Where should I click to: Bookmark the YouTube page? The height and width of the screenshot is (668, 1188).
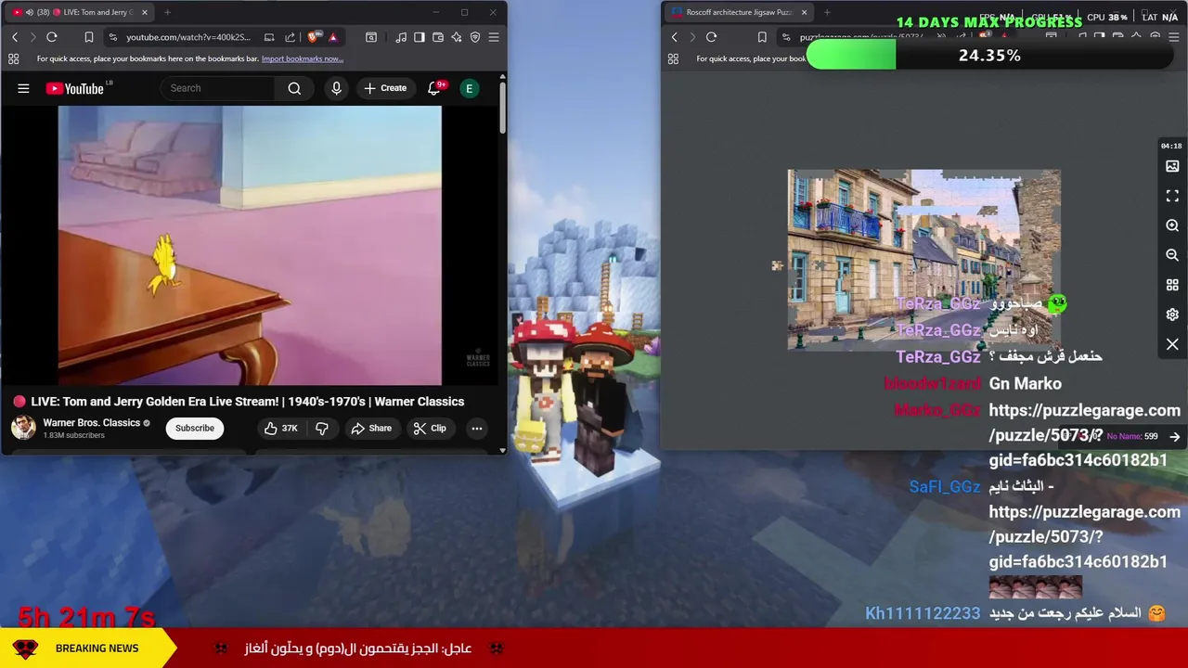[x=88, y=37]
